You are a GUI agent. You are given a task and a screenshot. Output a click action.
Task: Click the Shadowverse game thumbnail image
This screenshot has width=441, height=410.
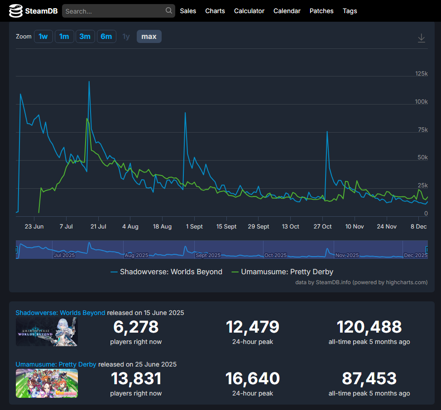coord(47,332)
